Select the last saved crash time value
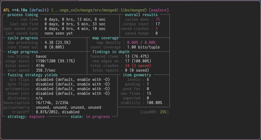The height and width of the screenshot is (140, 261). [x=75, y=29]
